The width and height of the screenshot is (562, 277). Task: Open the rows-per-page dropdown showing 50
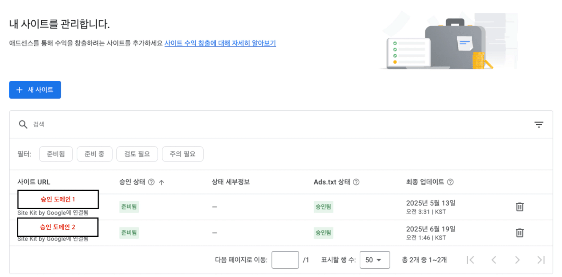click(x=374, y=260)
